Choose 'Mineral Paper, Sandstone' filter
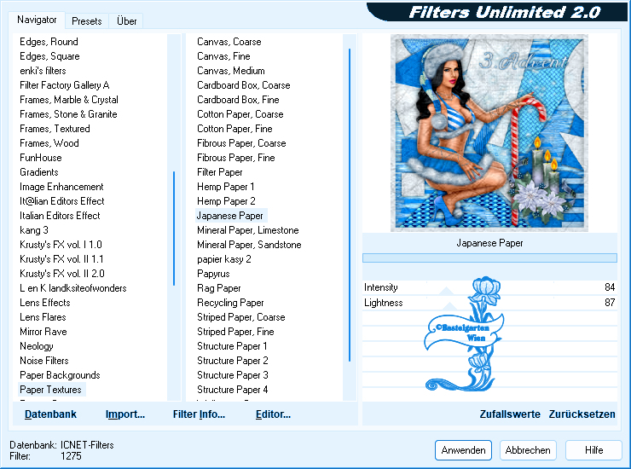This screenshot has width=631, height=469. (x=249, y=245)
